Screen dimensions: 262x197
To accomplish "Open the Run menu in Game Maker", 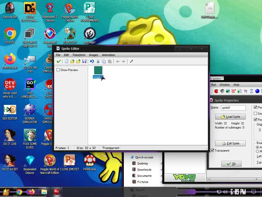I will point(214,85).
